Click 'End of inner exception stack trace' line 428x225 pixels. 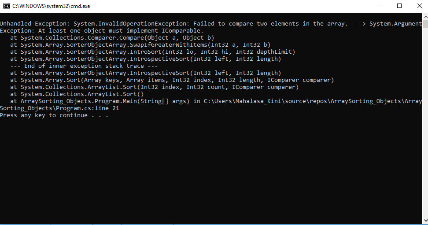(x=84, y=66)
